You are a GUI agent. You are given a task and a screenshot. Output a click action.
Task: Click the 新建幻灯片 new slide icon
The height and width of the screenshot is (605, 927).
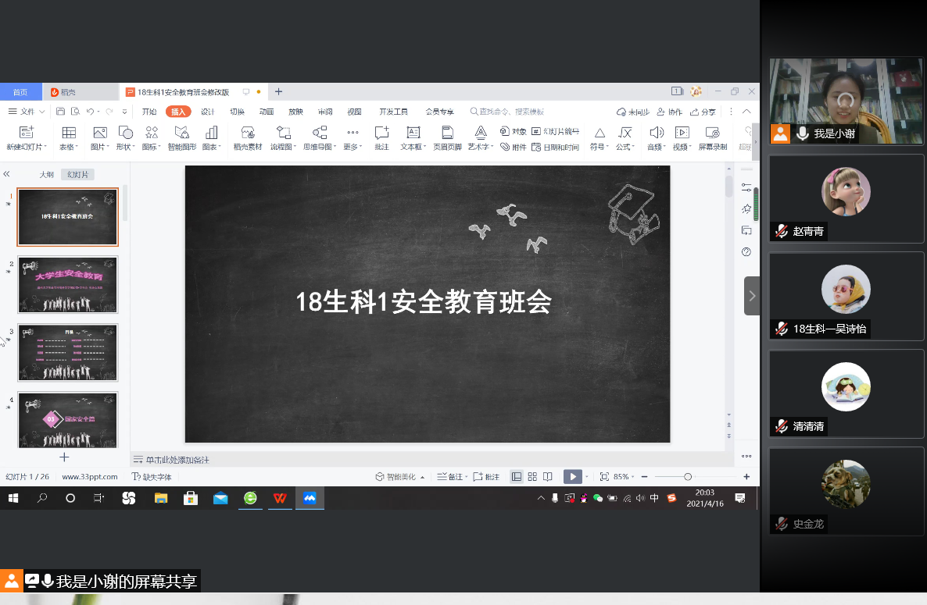(x=27, y=133)
